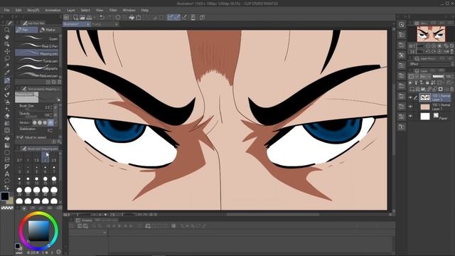Zoom in using the Navigator panel

434,46
